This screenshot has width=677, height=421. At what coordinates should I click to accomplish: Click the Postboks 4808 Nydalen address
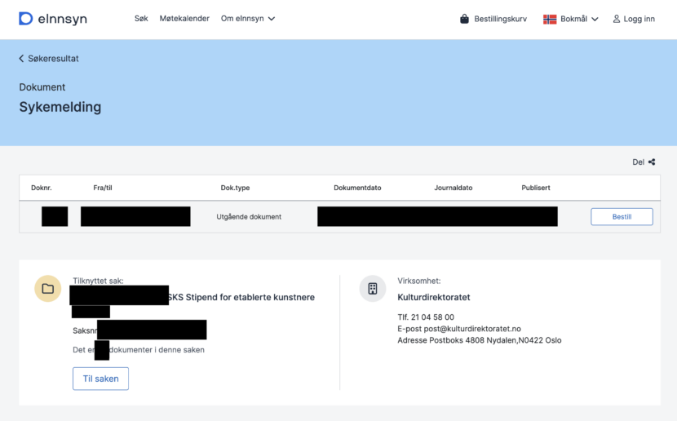[x=480, y=340]
